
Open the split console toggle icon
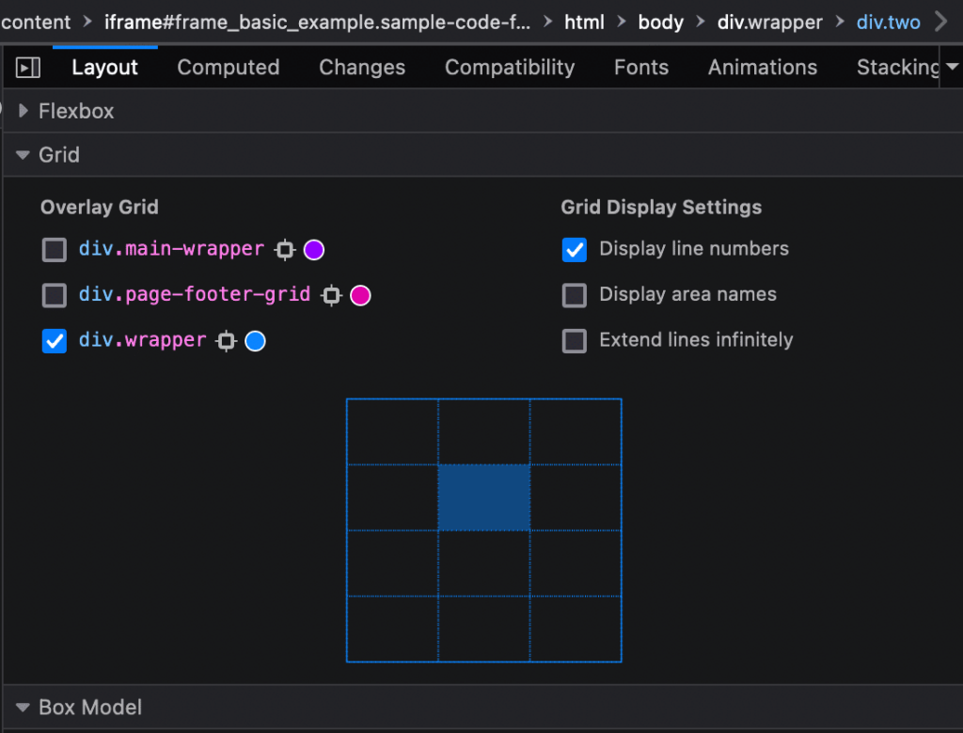(28, 67)
